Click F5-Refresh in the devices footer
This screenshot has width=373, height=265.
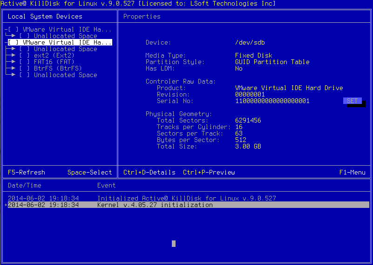click(x=27, y=172)
